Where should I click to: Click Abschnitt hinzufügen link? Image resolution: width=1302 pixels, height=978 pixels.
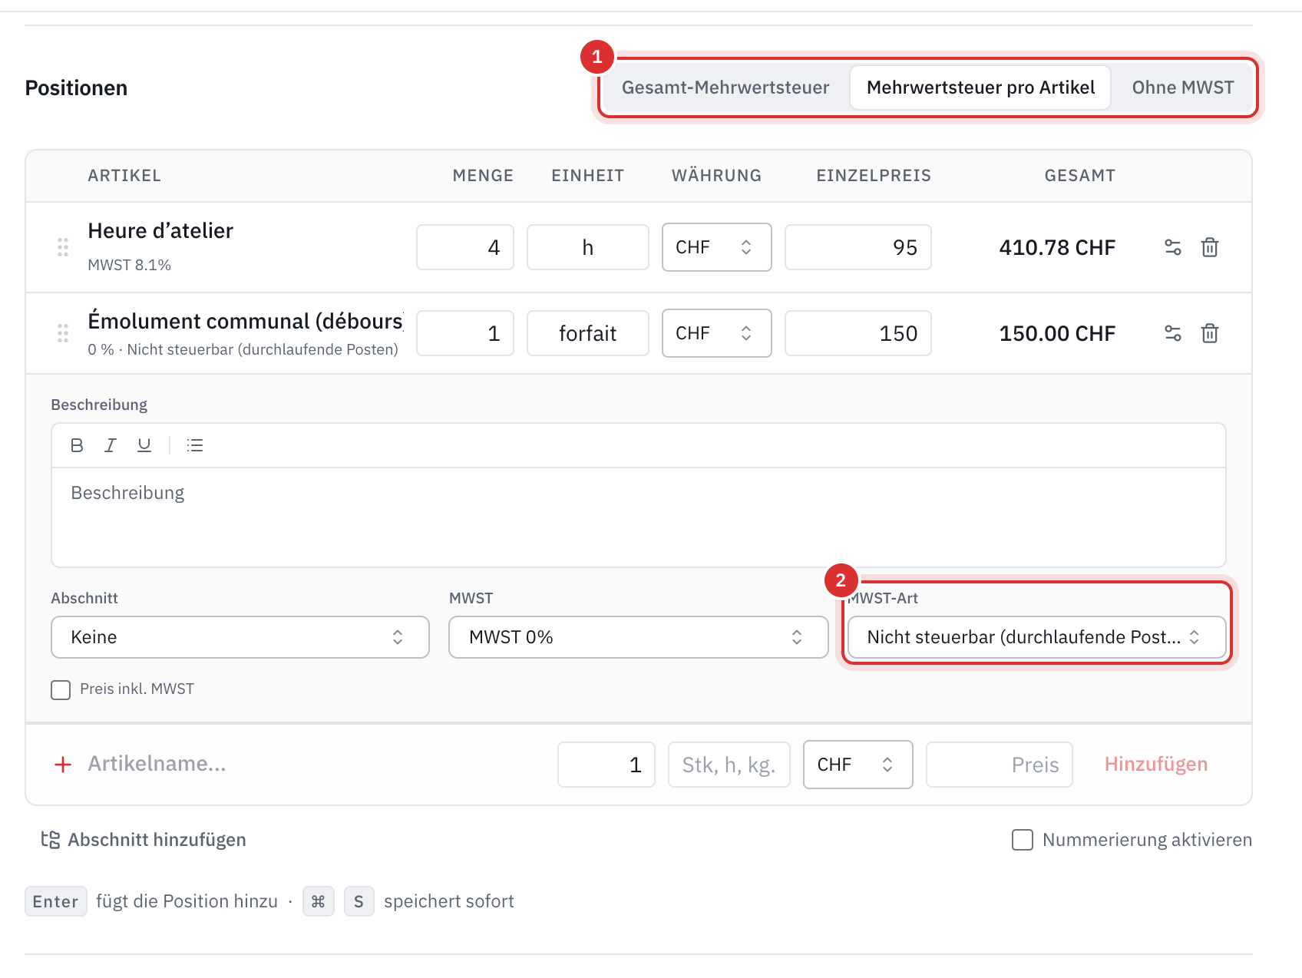pyautogui.click(x=157, y=840)
